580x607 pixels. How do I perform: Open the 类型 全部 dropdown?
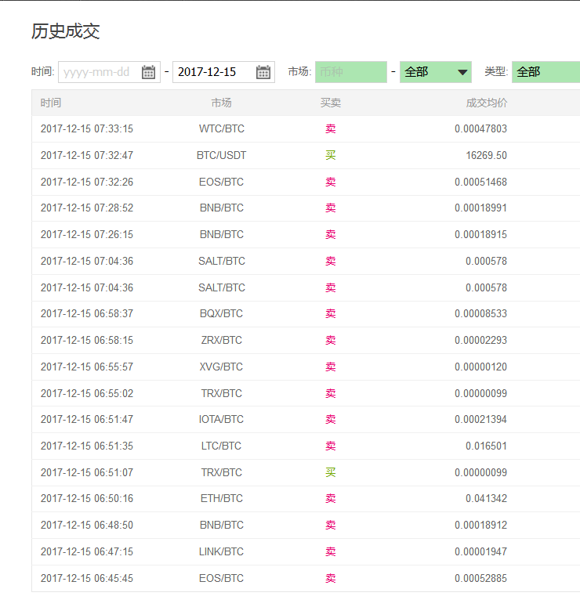click(546, 72)
